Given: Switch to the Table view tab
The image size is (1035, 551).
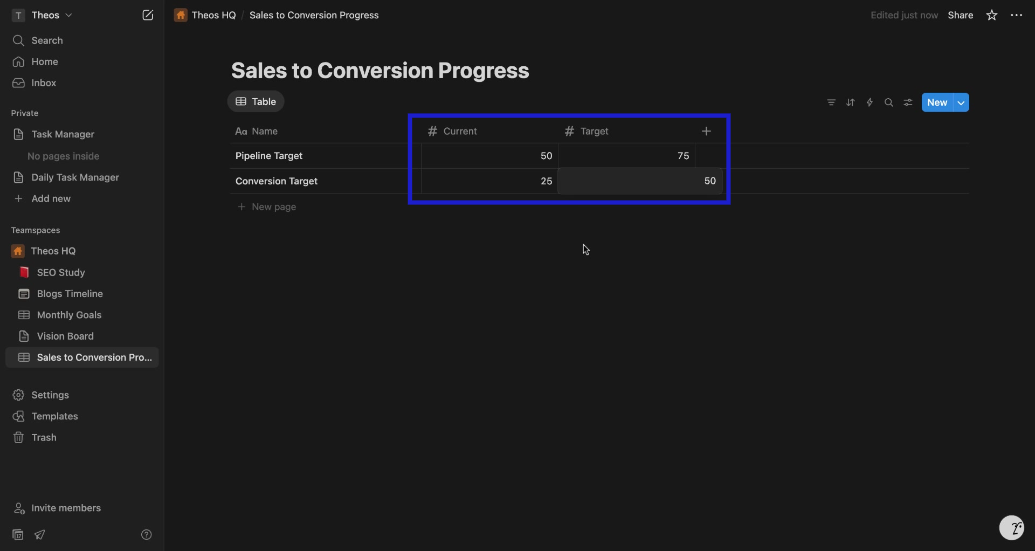Looking at the screenshot, I should [256, 101].
